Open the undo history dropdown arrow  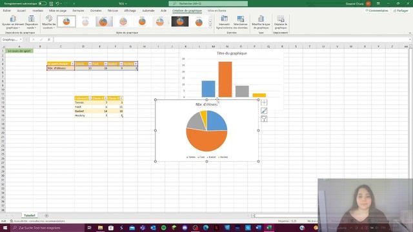[61, 4]
